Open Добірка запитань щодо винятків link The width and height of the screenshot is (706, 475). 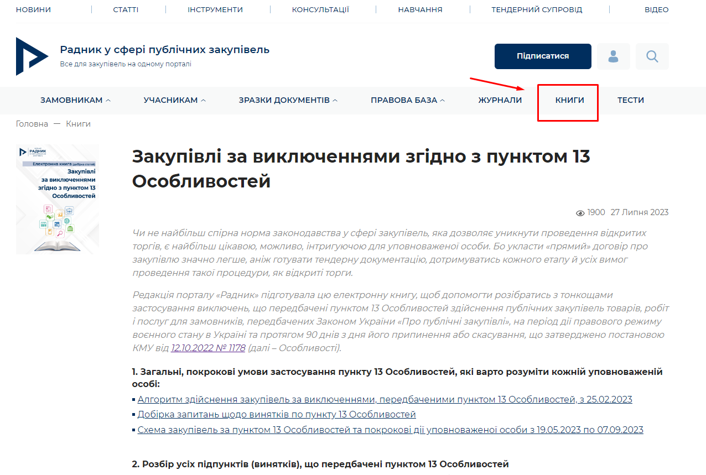(x=277, y=415)
